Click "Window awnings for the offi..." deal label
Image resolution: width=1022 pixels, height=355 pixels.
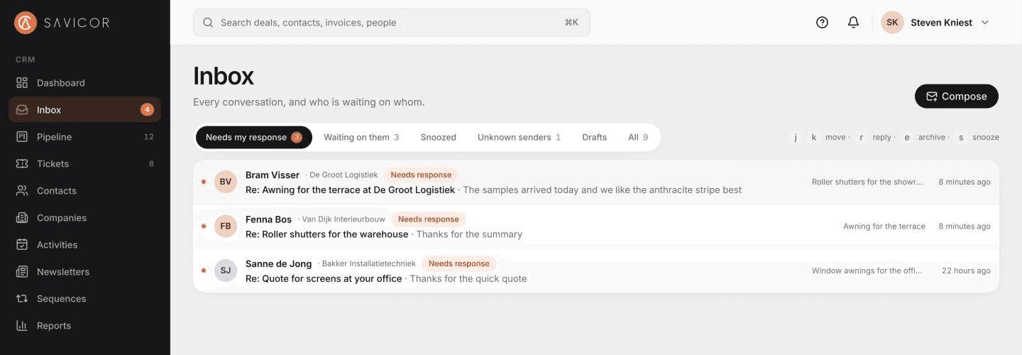[867, 271]
